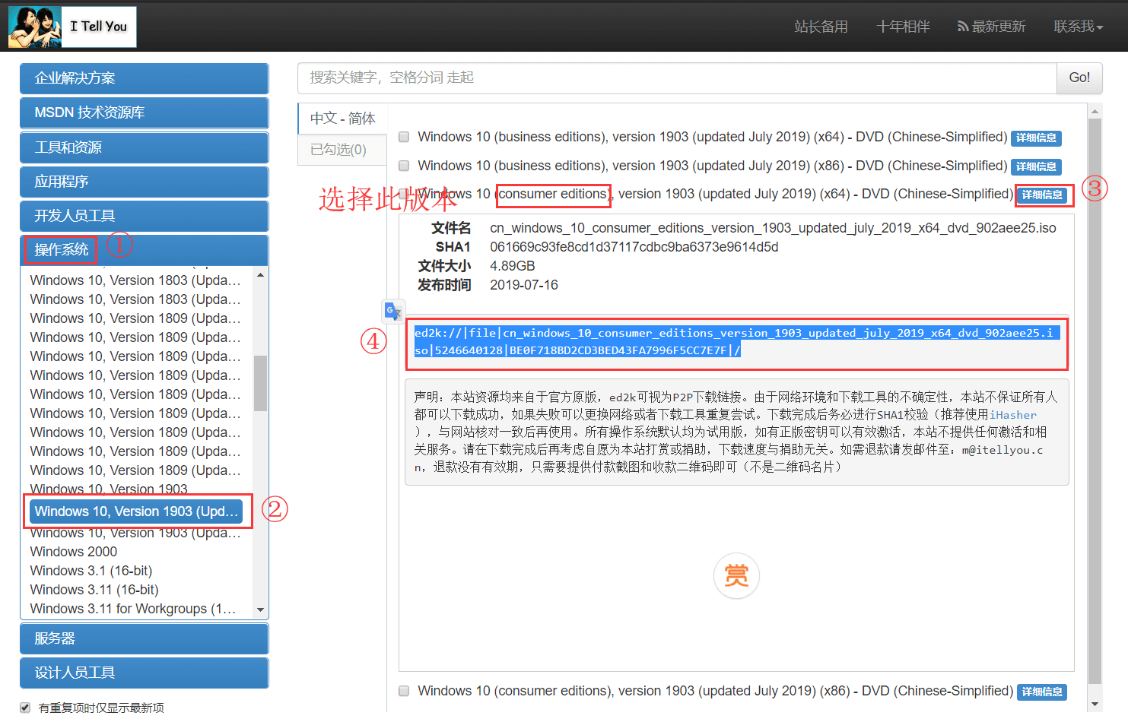Click the circular 赏 donation icon
Screen dimensions: 1128x722
(x=736, y=575)
